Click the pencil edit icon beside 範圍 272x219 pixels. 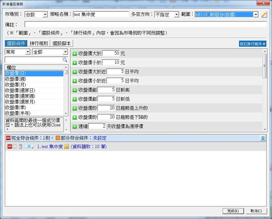click(264, 15)
